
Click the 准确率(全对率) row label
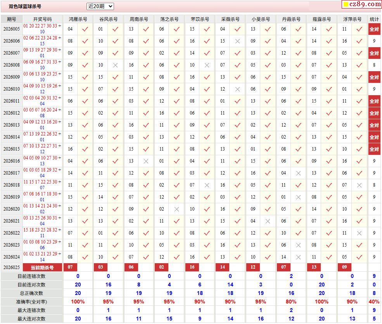tap(31, 302)
